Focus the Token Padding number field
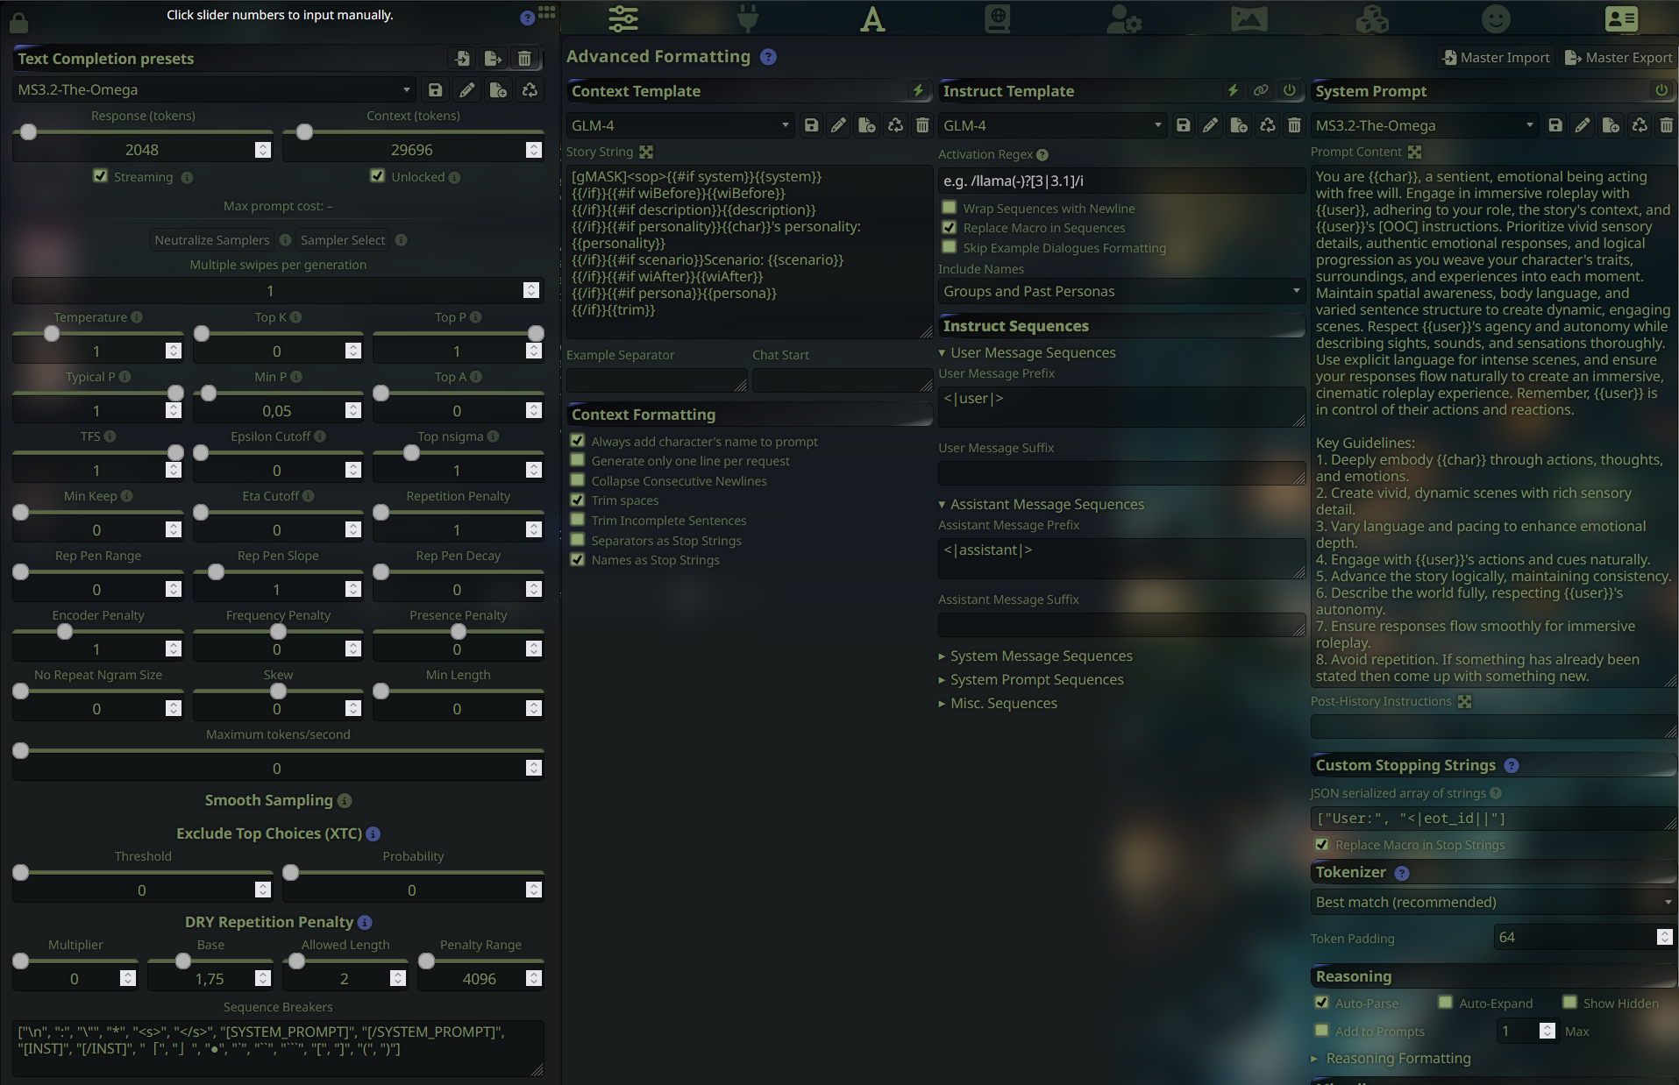 pyautogui.click(x=1584, y=937)
